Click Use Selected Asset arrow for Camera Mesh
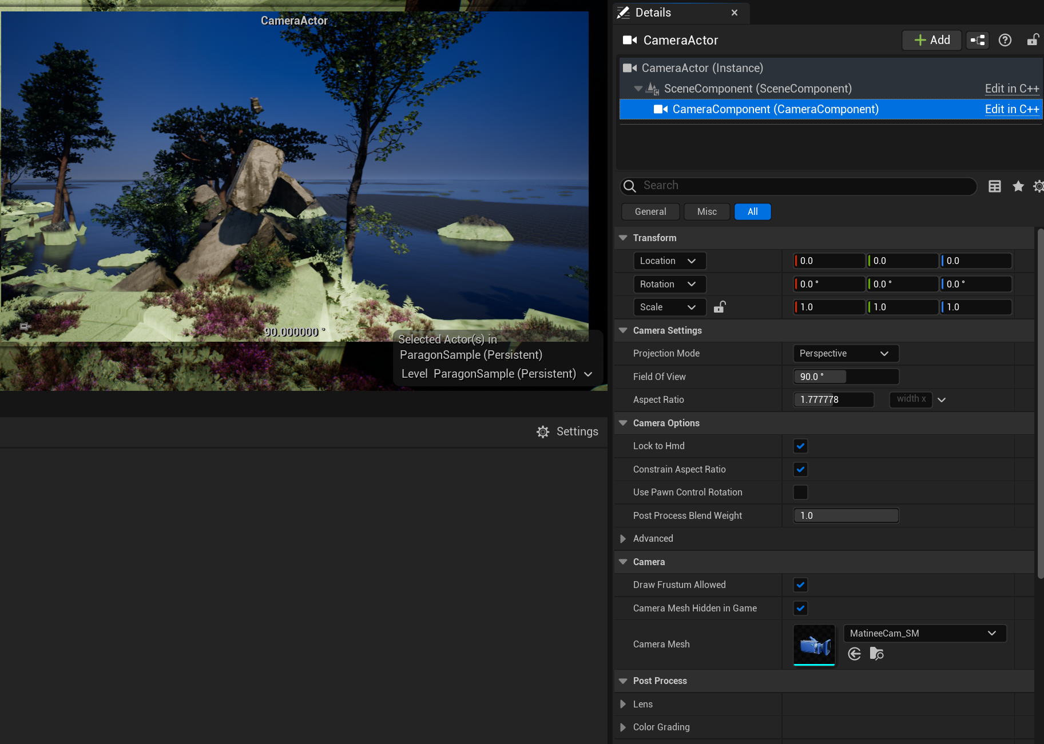The height and width of the screenshot is (744, 1044). [x=855, y=654]
